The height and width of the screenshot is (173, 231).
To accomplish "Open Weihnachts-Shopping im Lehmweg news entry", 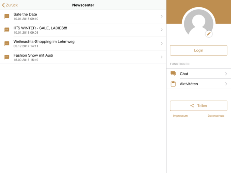I will point(83,43).
